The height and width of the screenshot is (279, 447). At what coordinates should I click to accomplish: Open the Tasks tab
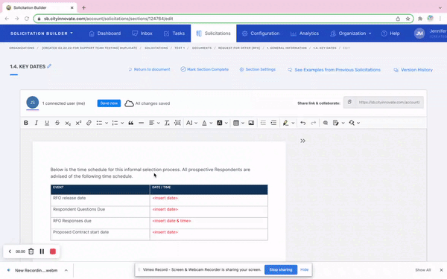[174, 33]
